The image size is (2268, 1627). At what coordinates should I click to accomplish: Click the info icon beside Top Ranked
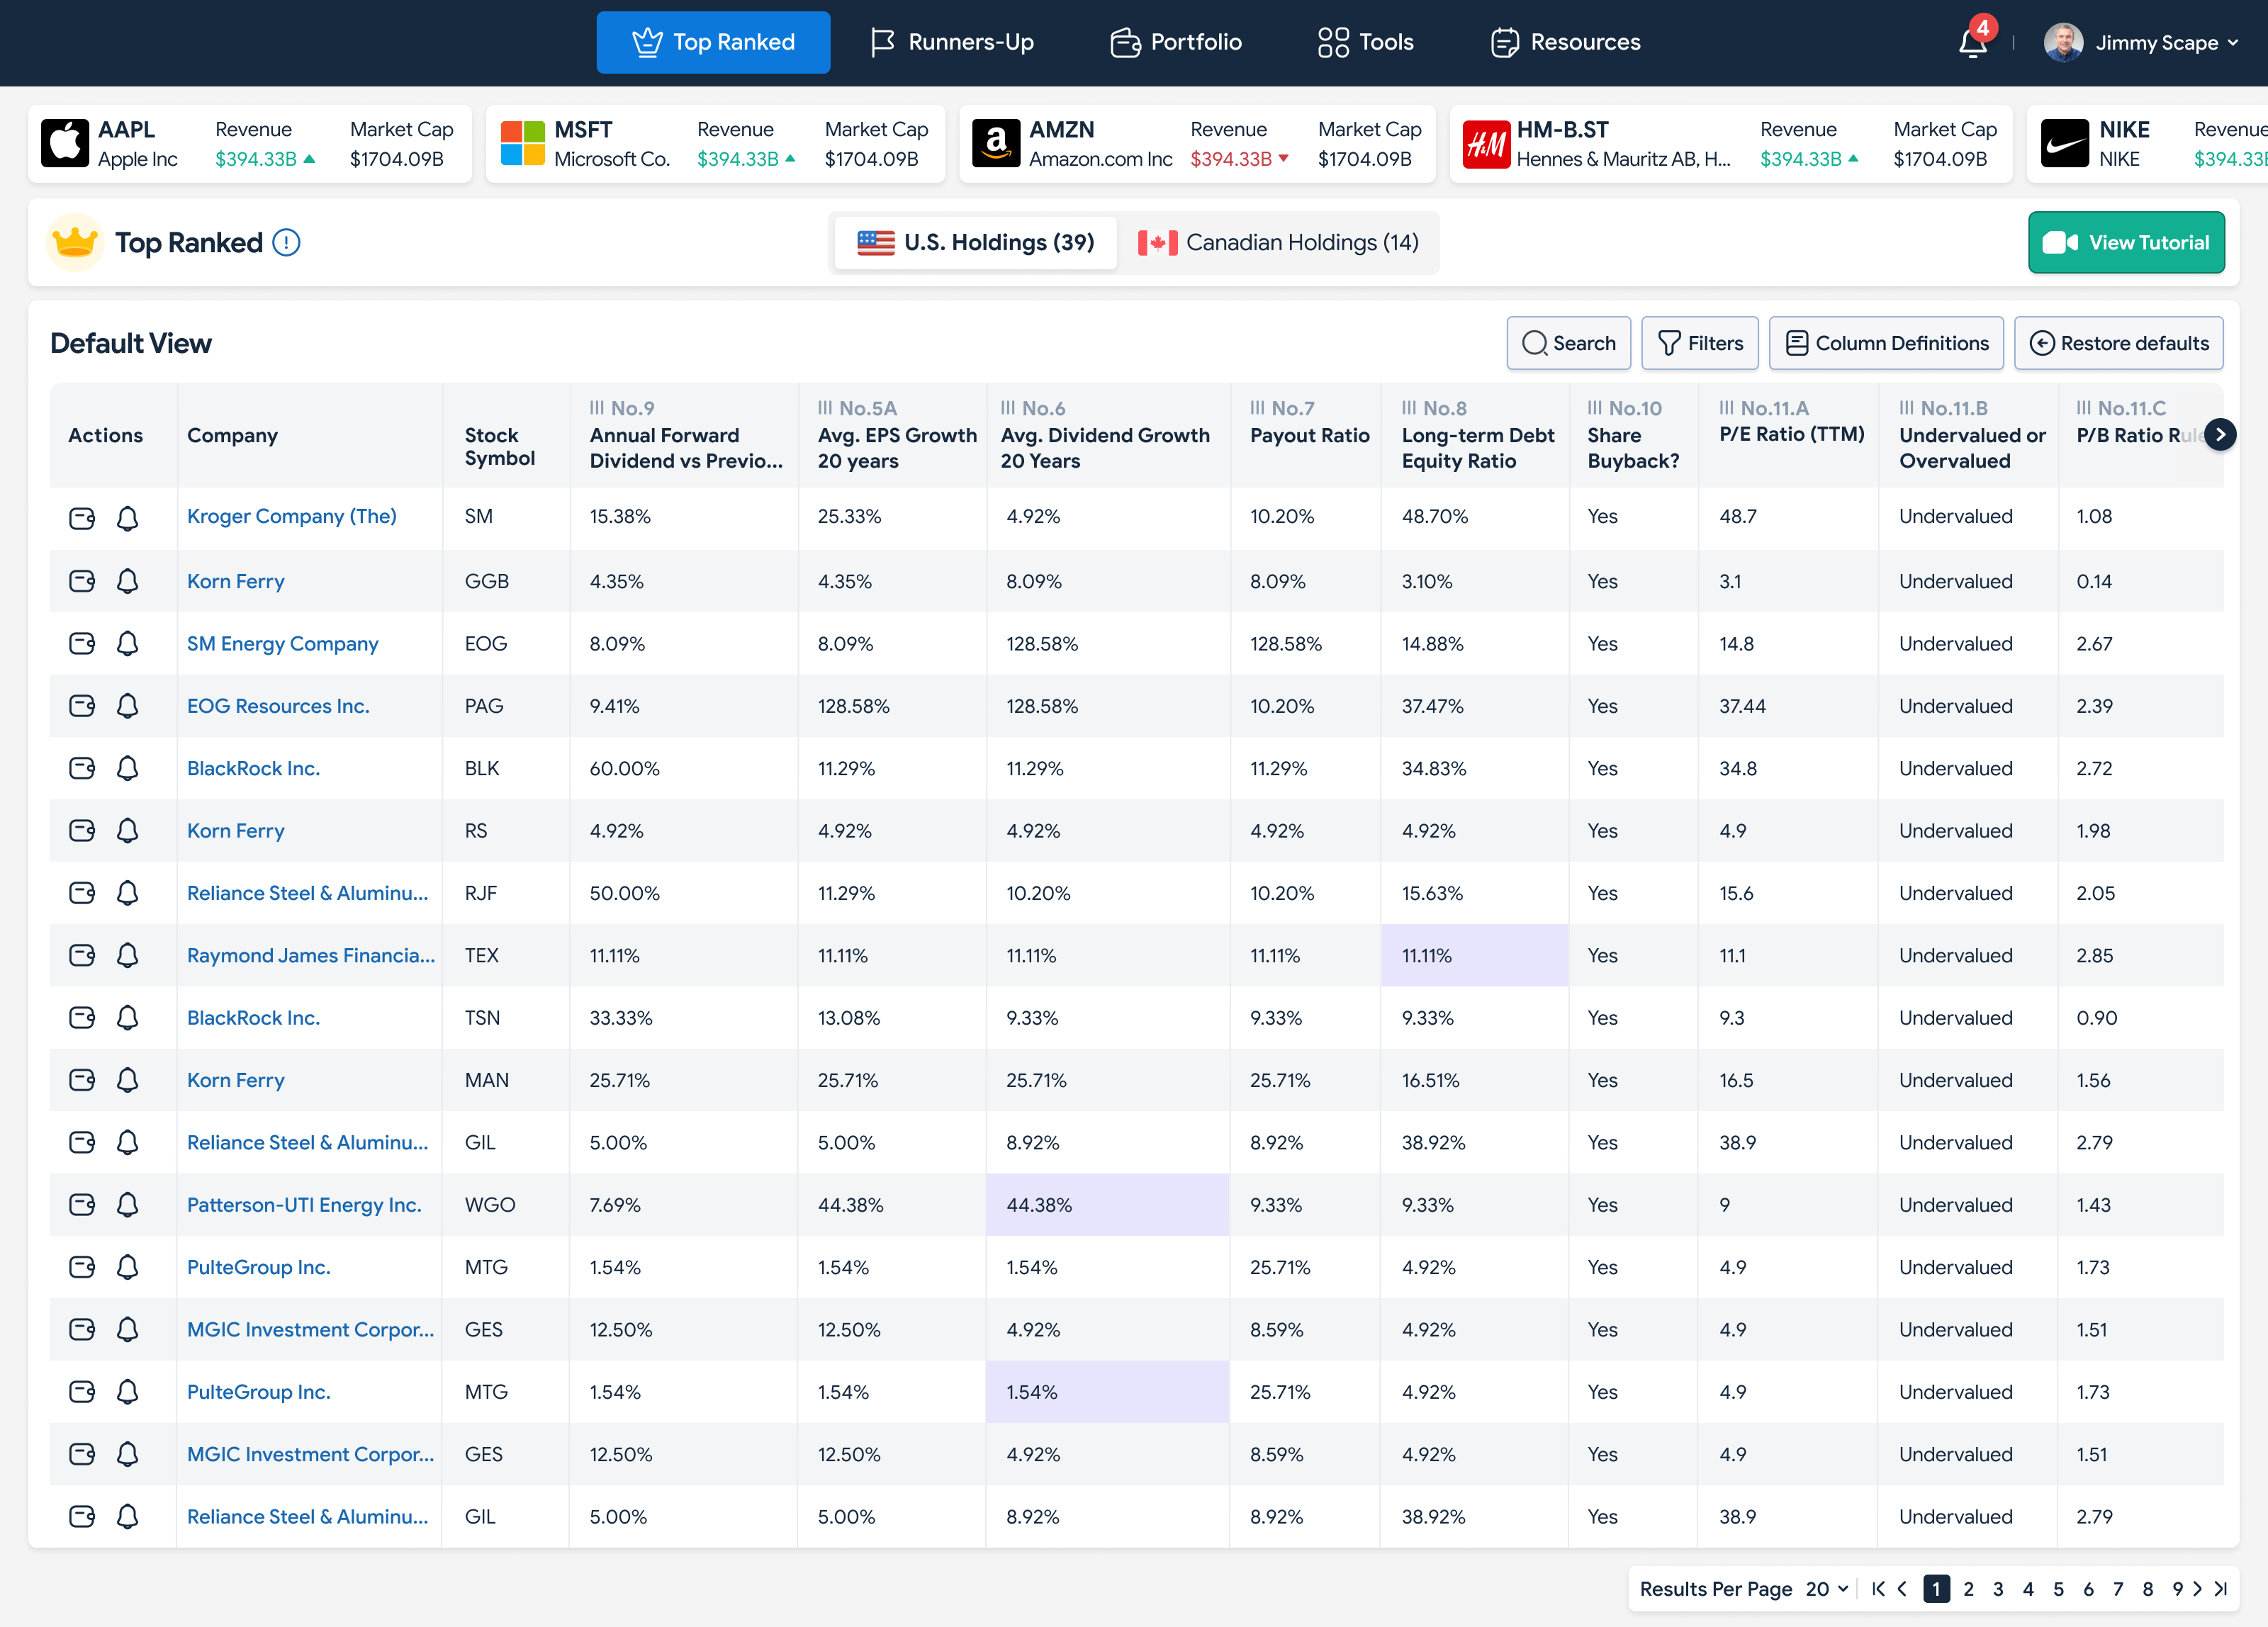[286, 243]
